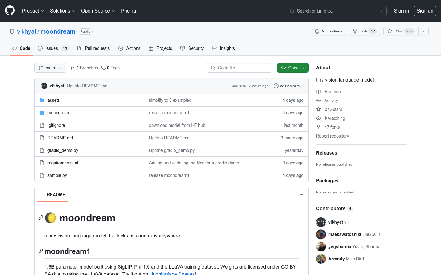This screenshot has height=275, width=441.
Task: Switch to the Projects tab
Action: 160,48
